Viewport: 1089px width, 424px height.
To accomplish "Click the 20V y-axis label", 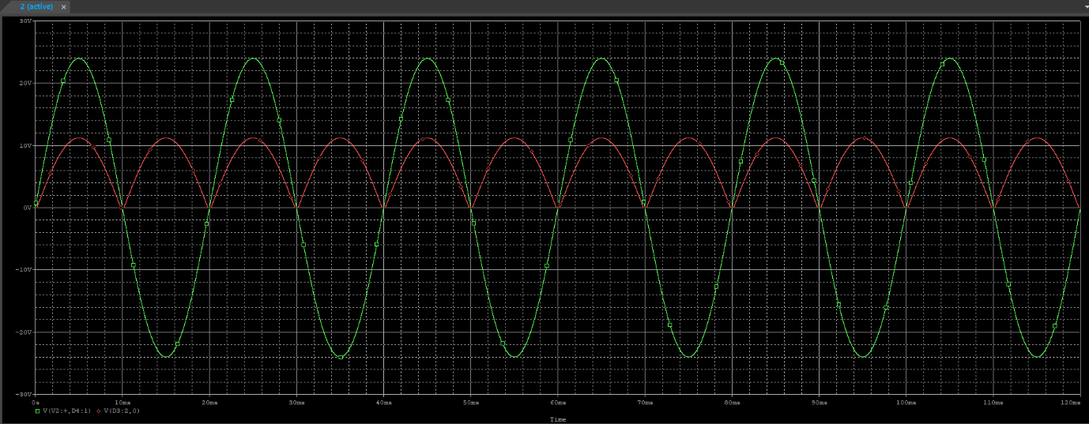I will (24, 83).
